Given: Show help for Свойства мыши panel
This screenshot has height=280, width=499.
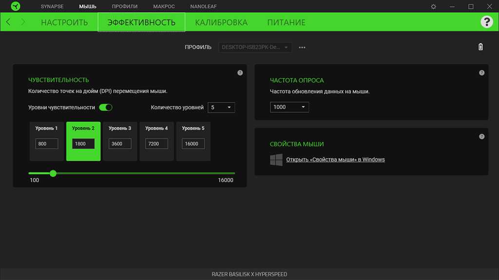Looking at the screenshot, I should pos(481,137).
